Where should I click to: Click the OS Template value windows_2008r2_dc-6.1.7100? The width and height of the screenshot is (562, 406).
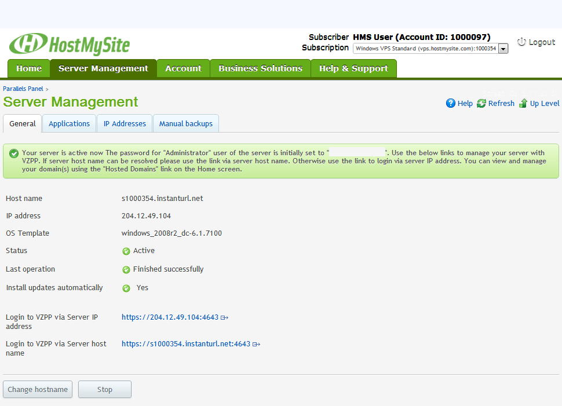point(171,233)
